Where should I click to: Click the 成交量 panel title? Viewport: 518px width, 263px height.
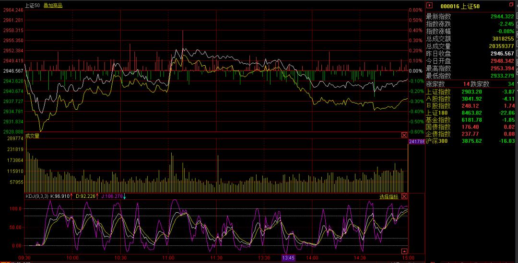pyautogui.click(x=32, y=136)
